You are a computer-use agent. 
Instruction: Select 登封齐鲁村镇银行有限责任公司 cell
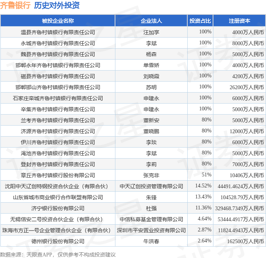click(x=58, y=164)
